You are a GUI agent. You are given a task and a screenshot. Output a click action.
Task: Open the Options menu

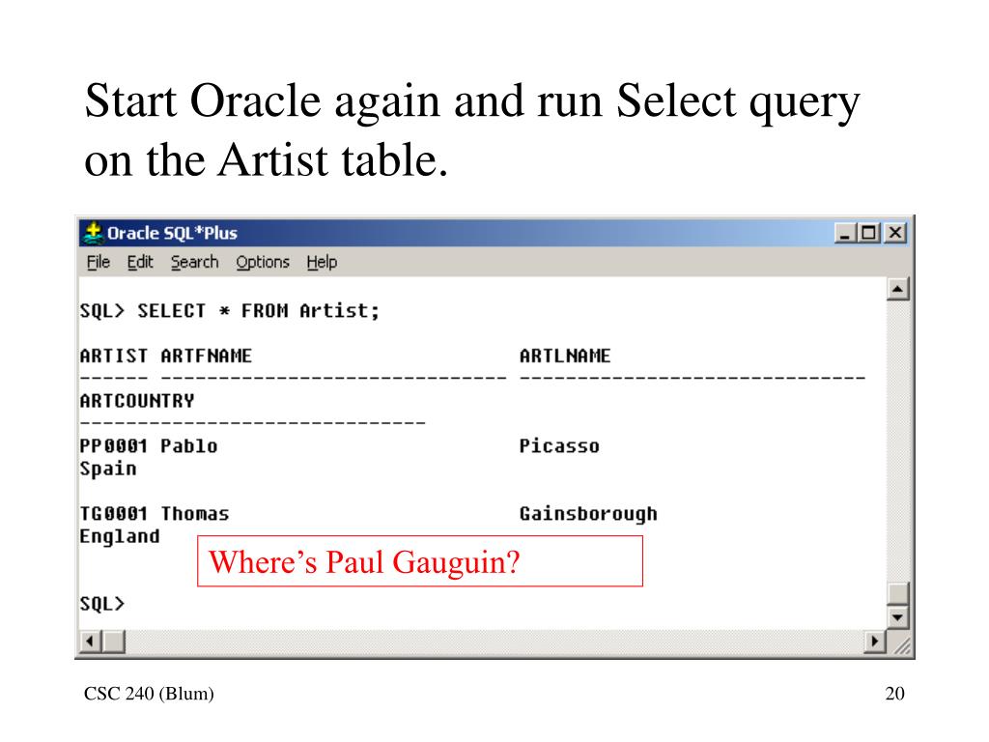pos(263,262)
